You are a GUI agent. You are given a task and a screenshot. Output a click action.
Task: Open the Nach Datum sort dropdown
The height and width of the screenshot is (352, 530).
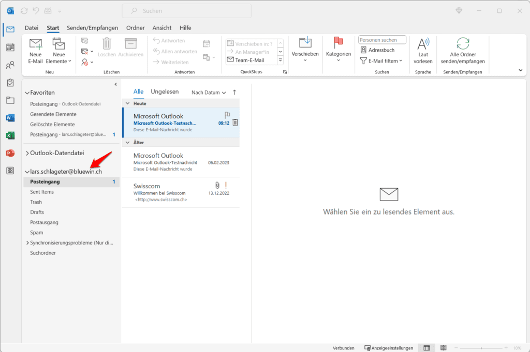click(209, 93)
